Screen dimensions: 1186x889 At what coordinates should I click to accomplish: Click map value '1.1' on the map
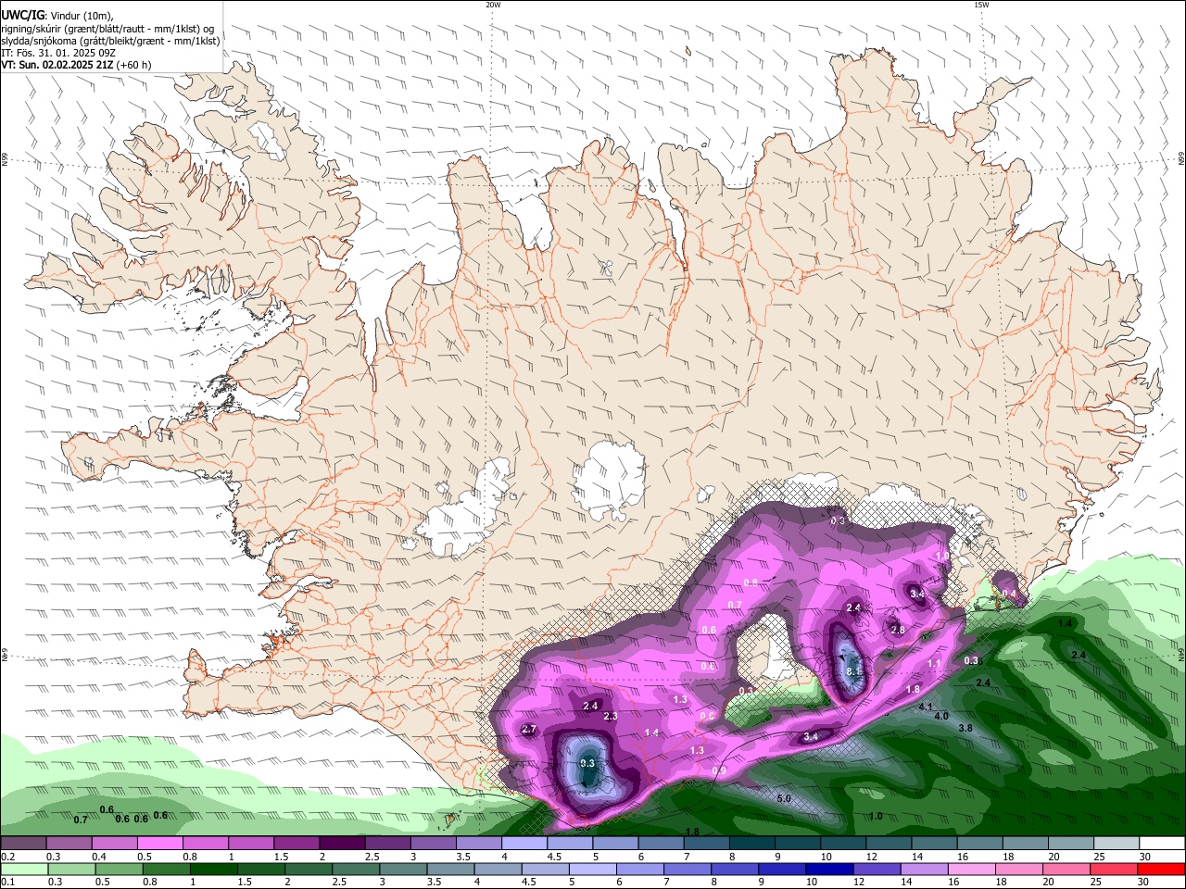[x=934, y=664]
